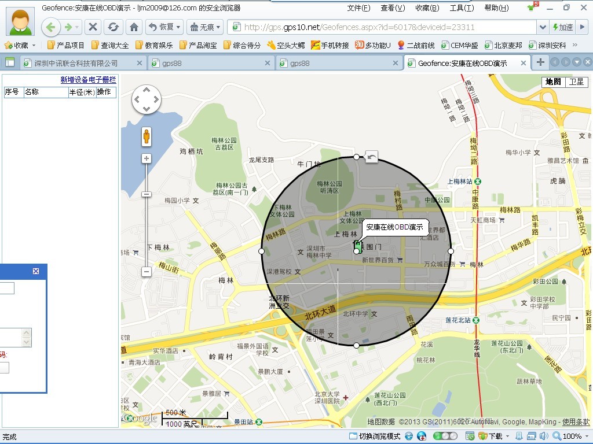593x444 pixels.
Task: Open the 手机转接 bookmark
Action: (330, 45)
